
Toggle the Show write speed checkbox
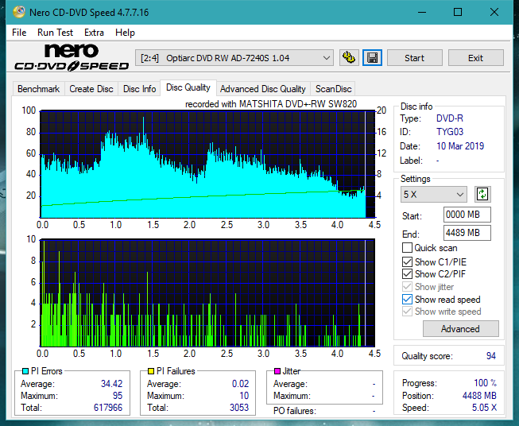click(407, 312)
